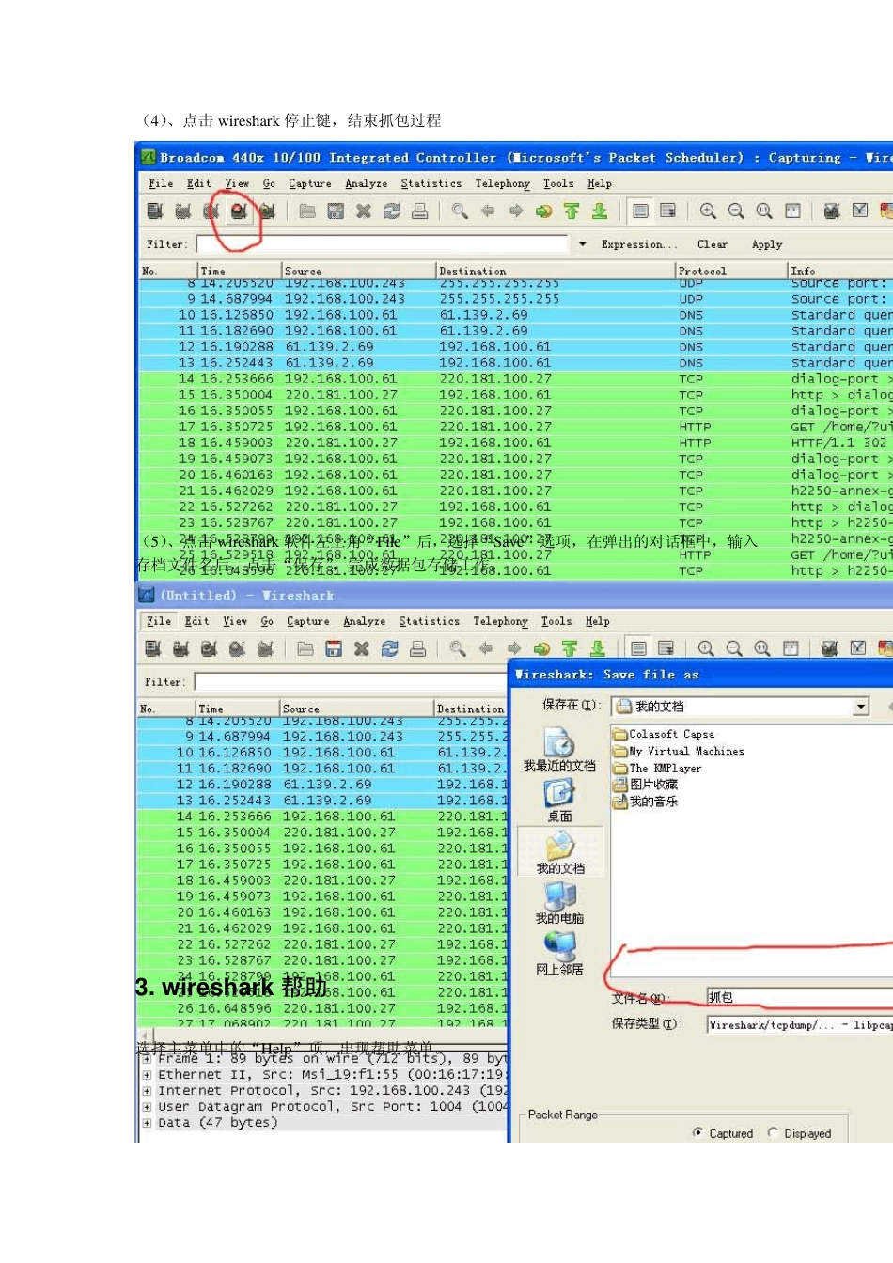893x1263 pixels.
Task: Click zoom in icon in capturing window toolbar
Action: point(708,211)
